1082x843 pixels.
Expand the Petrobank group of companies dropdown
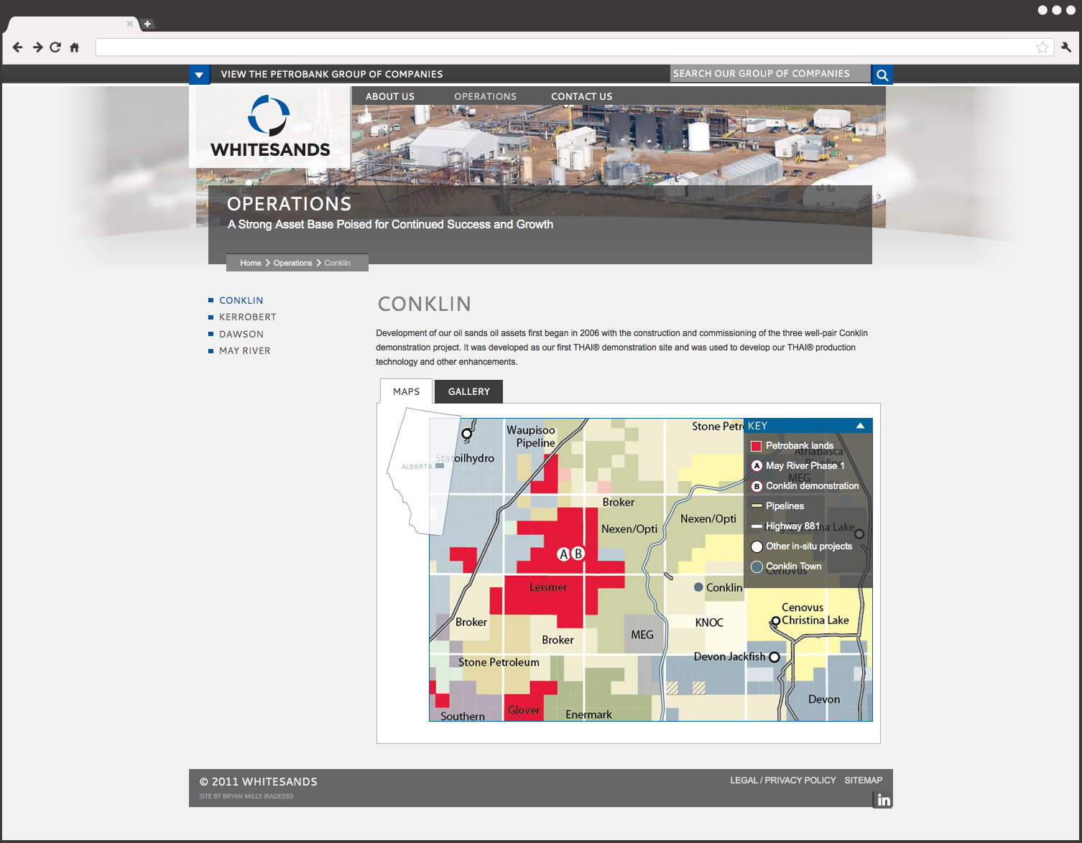point(199,75)
